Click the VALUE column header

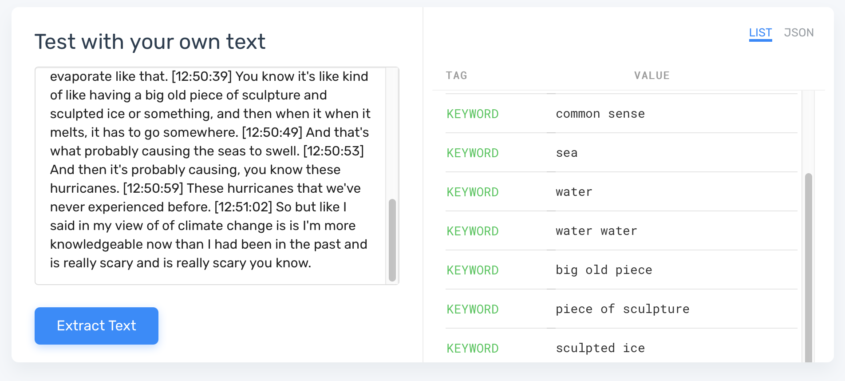(x=652, y=75)
